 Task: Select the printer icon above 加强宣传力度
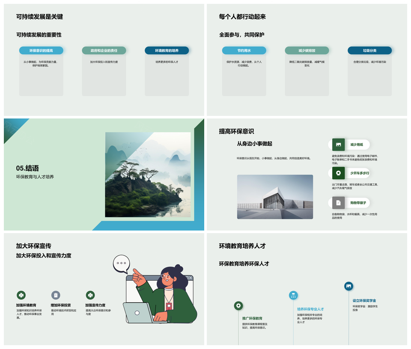click(x=90, y=295)
